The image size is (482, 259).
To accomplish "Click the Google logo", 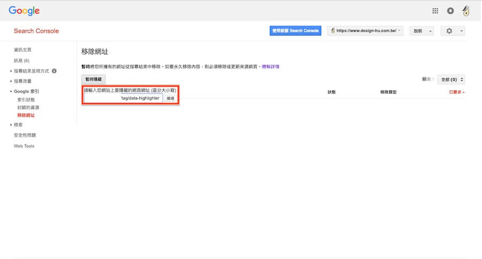I will tap(24, 11).
